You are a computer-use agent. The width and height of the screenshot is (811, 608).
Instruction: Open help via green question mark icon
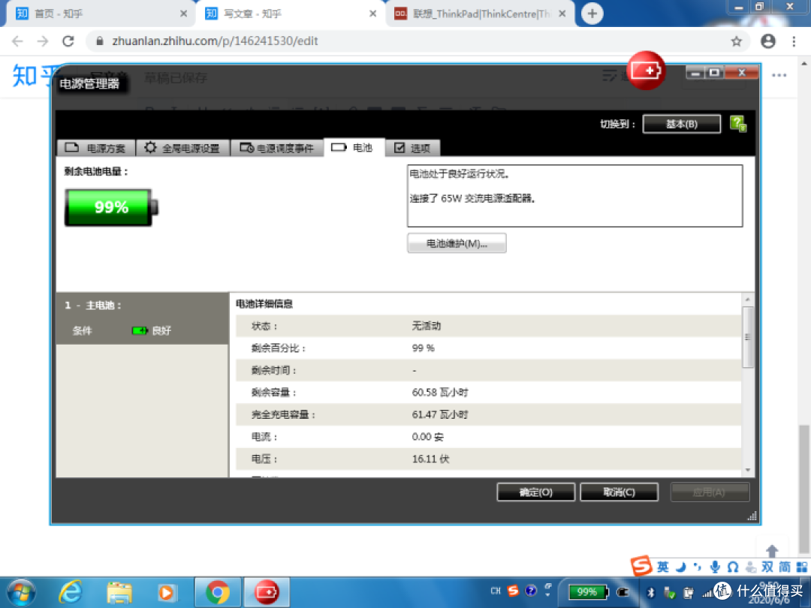pos(737,124)
